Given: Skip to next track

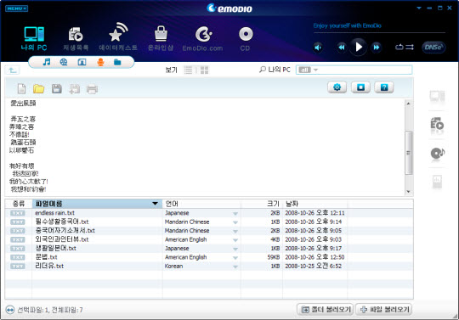Looking at the screenshot, I should click(x=377, y=47).
